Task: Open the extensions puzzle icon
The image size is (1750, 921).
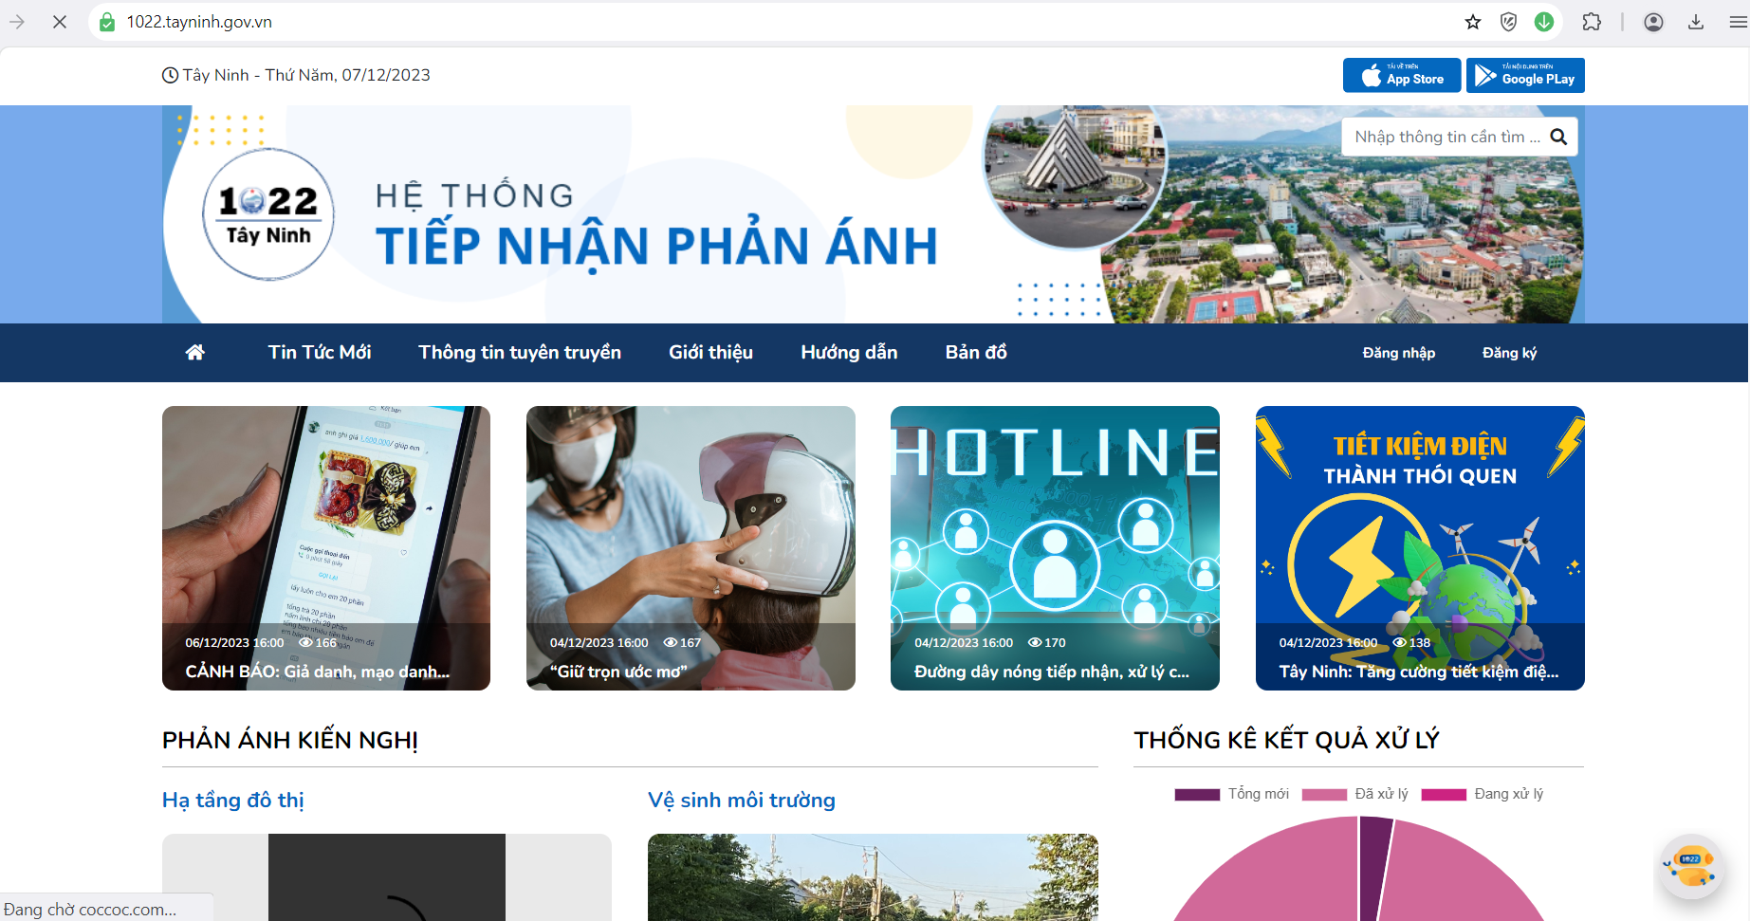Action: click(x=1592, y=22)
